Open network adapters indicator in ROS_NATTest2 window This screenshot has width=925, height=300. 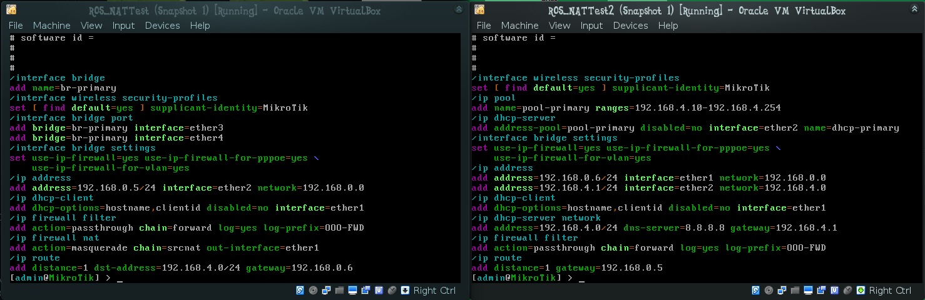[782, 290]
